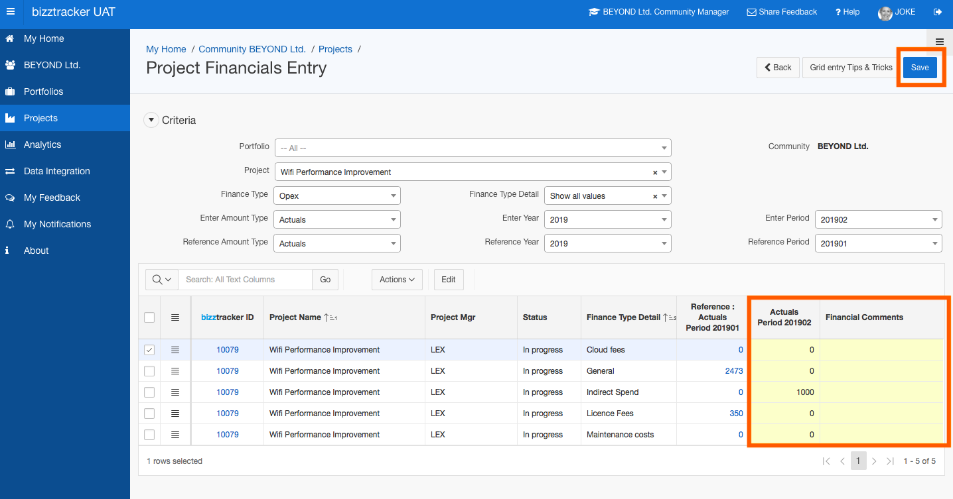
Task: Go to My Home in sidebar
Action: point(65,38)
